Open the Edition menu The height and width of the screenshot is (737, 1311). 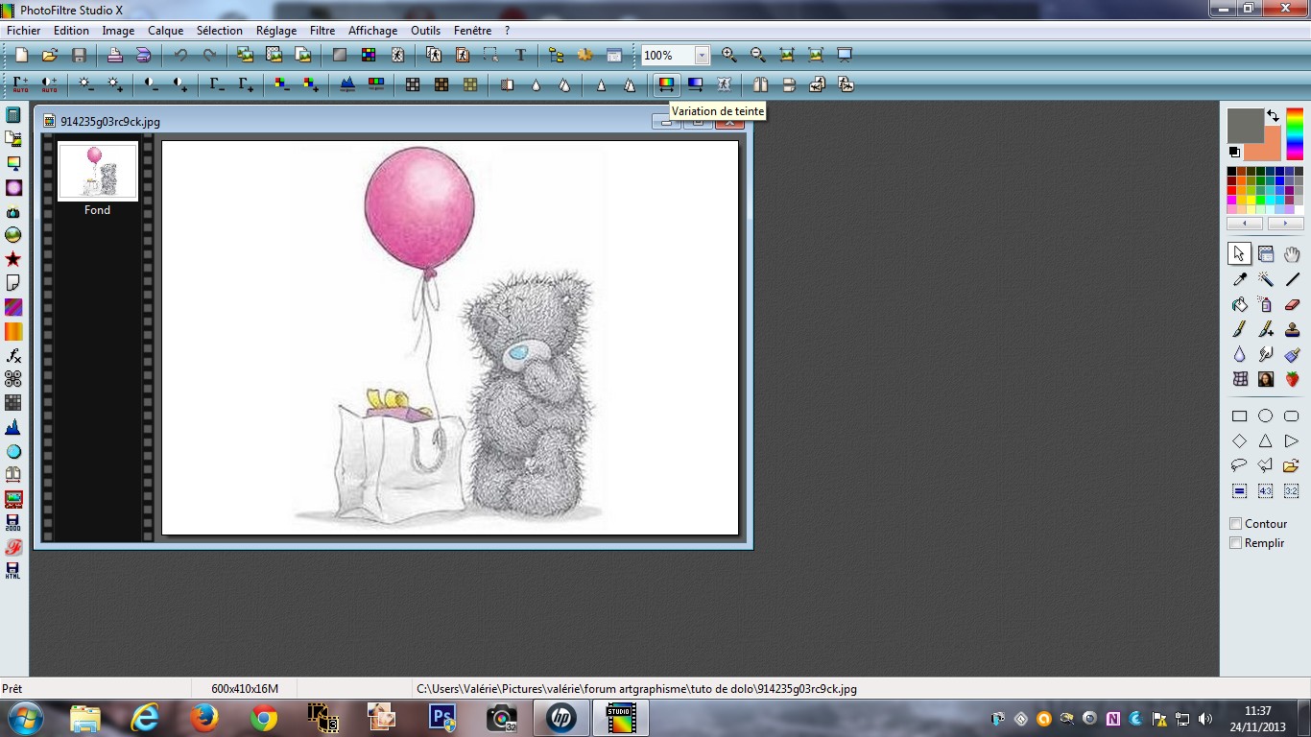[x=71, y=31]
